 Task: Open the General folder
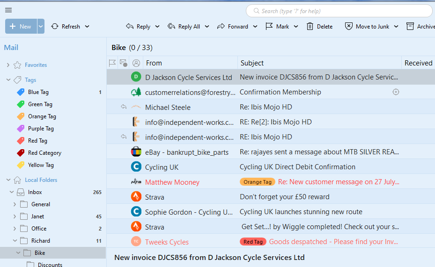pos(41,204)
